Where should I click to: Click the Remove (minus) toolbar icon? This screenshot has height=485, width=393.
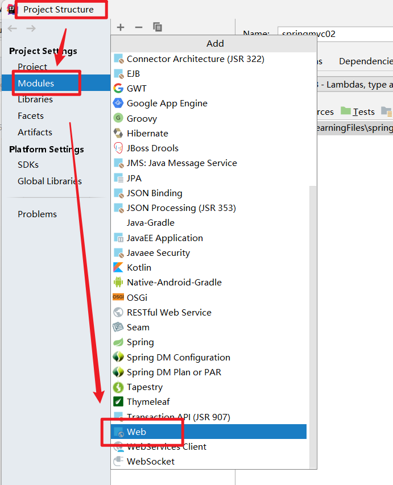tap(139, 27)
